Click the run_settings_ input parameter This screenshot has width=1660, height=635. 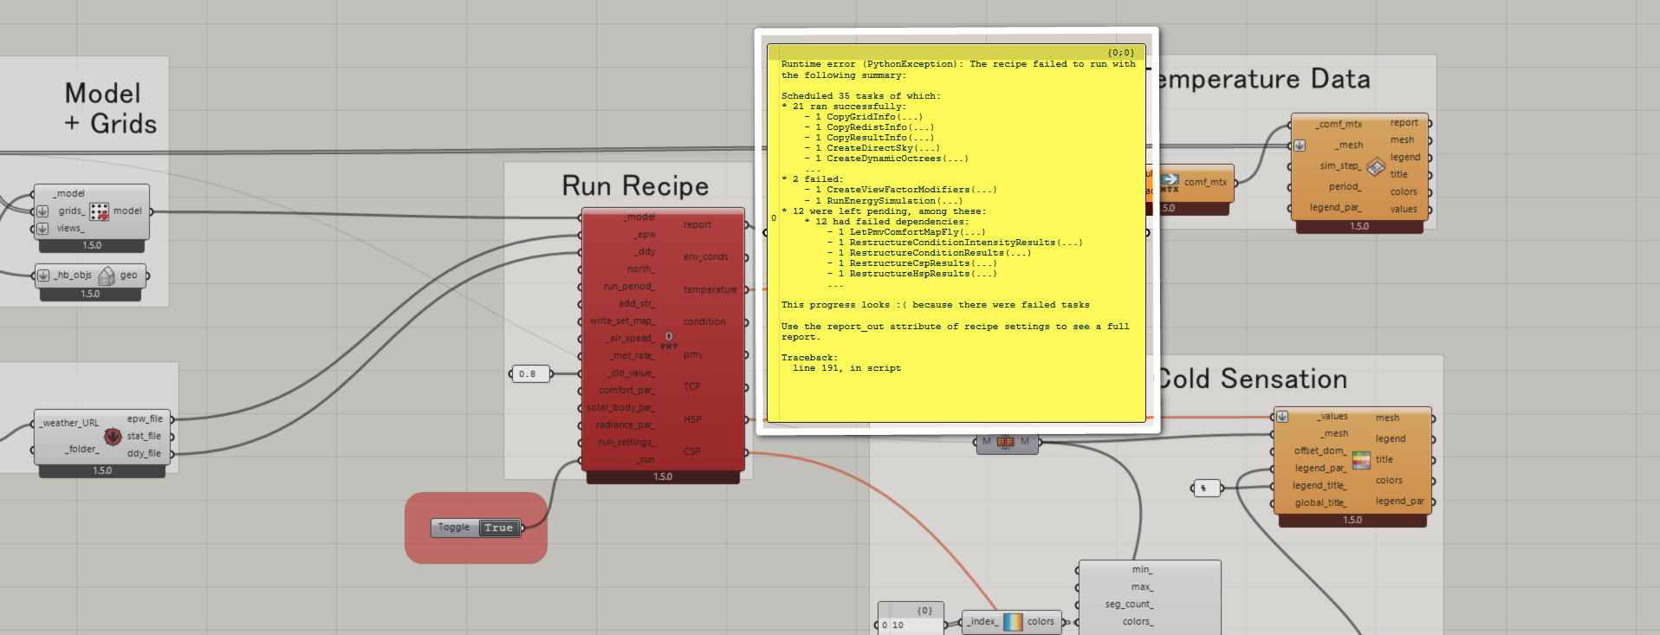(626, 443)
